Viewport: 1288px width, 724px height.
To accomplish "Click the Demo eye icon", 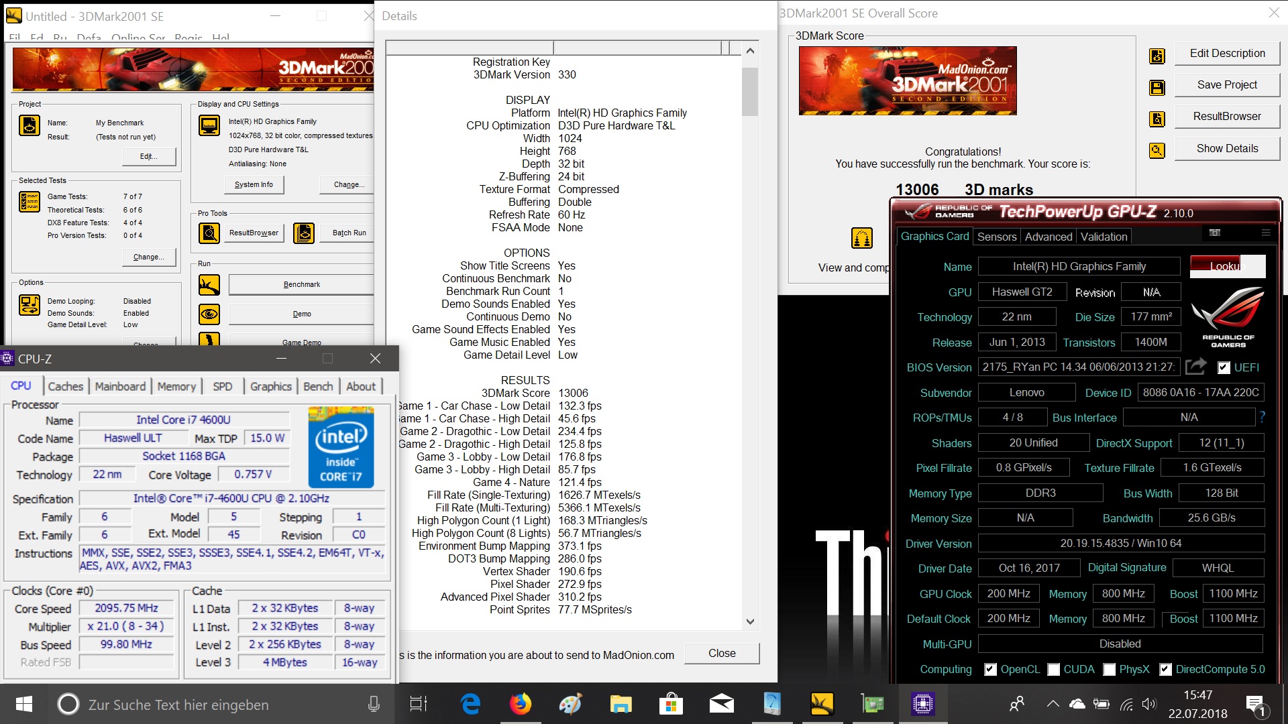I will tap(209, 314).
